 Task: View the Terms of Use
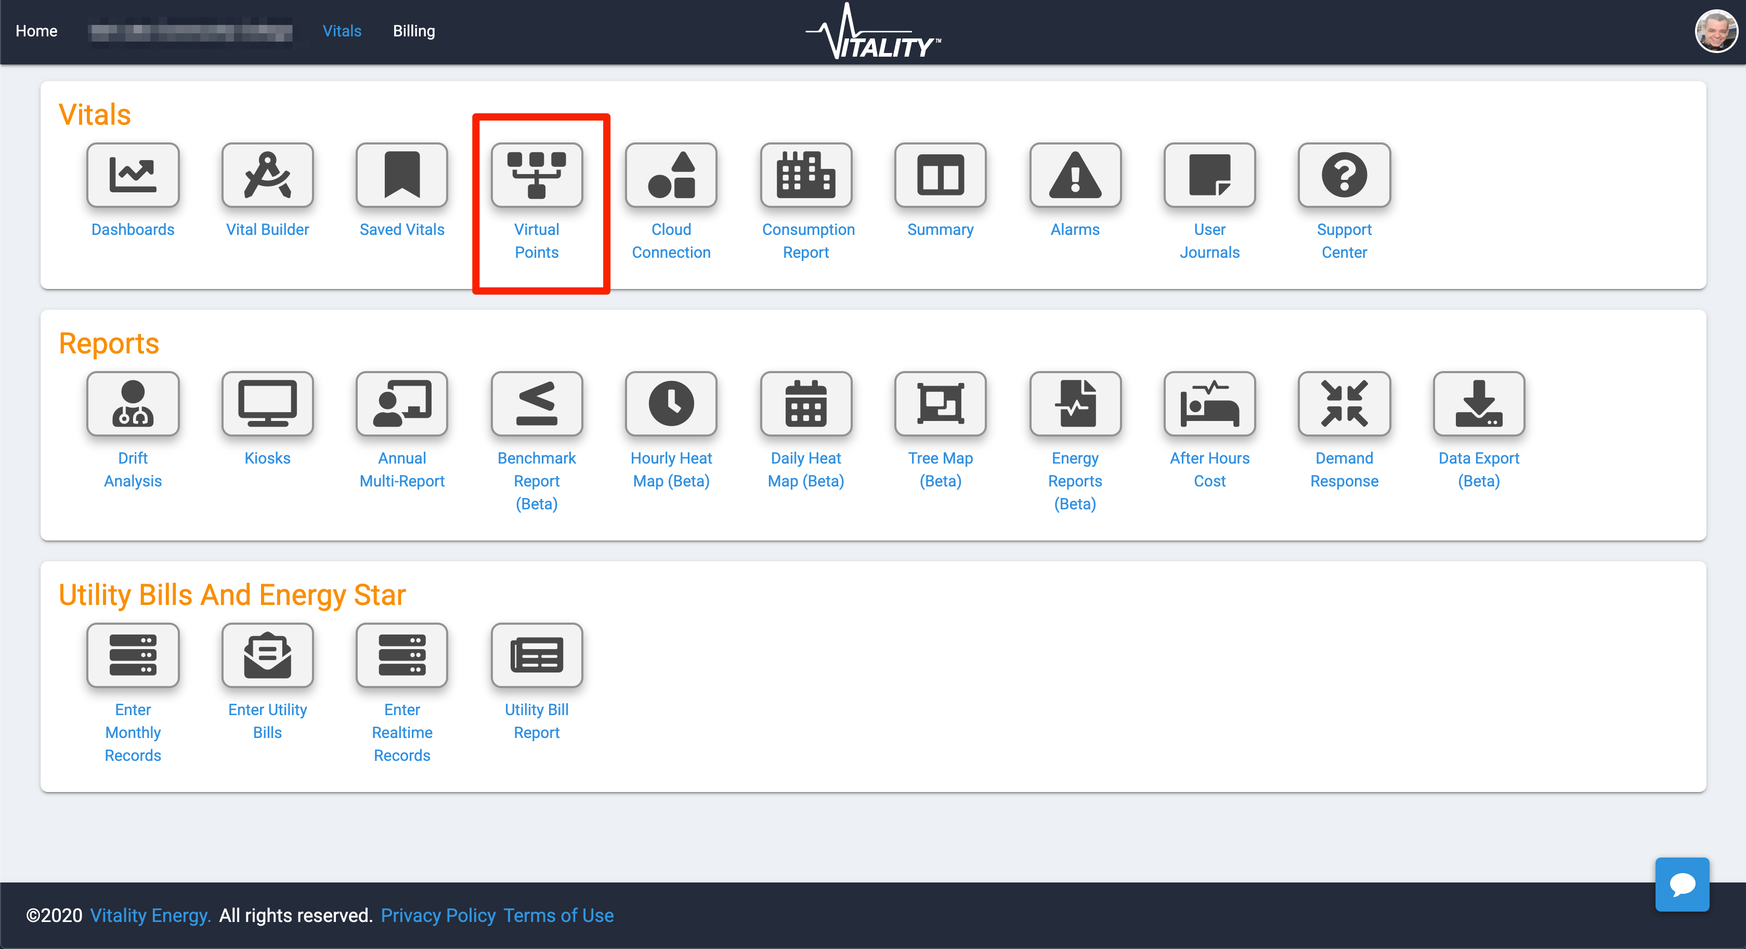pos(558,915)
